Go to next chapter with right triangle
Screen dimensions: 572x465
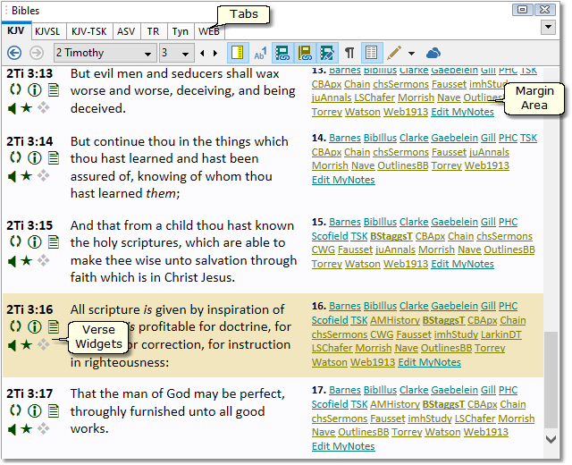click(215, 54)
